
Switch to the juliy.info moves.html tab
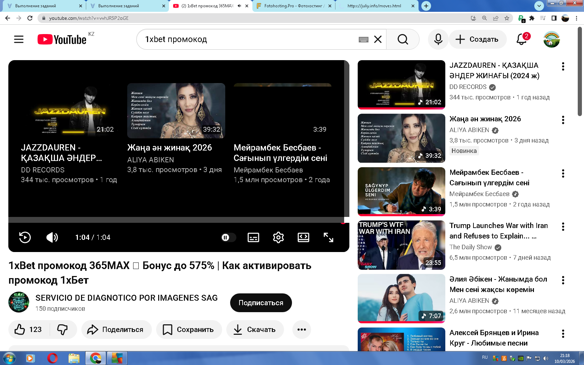click(374, 6)
